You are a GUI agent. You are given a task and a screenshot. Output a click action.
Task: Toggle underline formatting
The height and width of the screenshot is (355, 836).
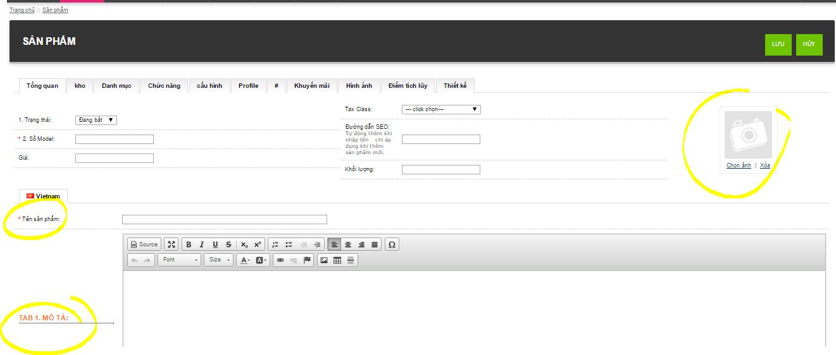(215, 244)
